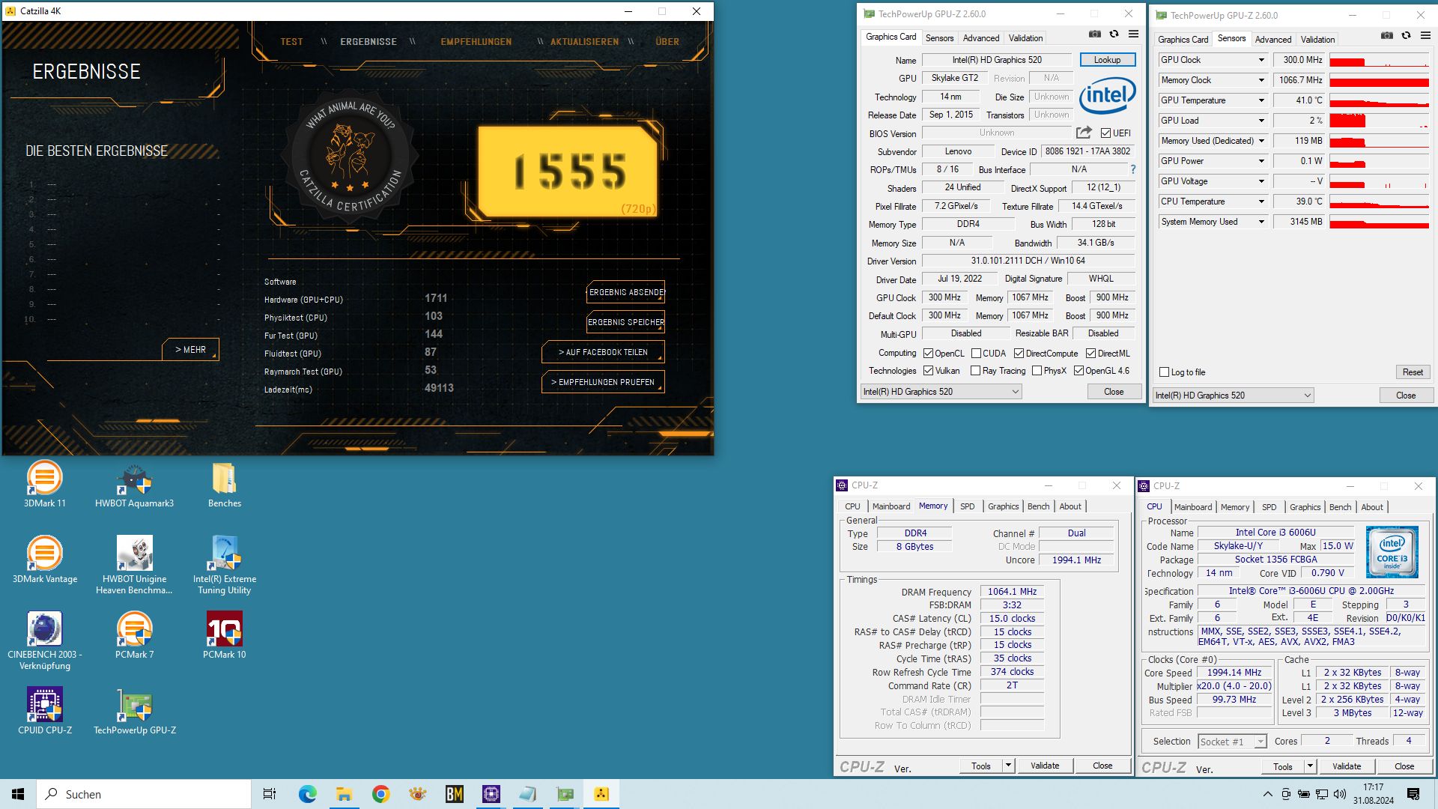
Task: Expand GPU Temperature sensor dropdown
Action: (1261, 100)
